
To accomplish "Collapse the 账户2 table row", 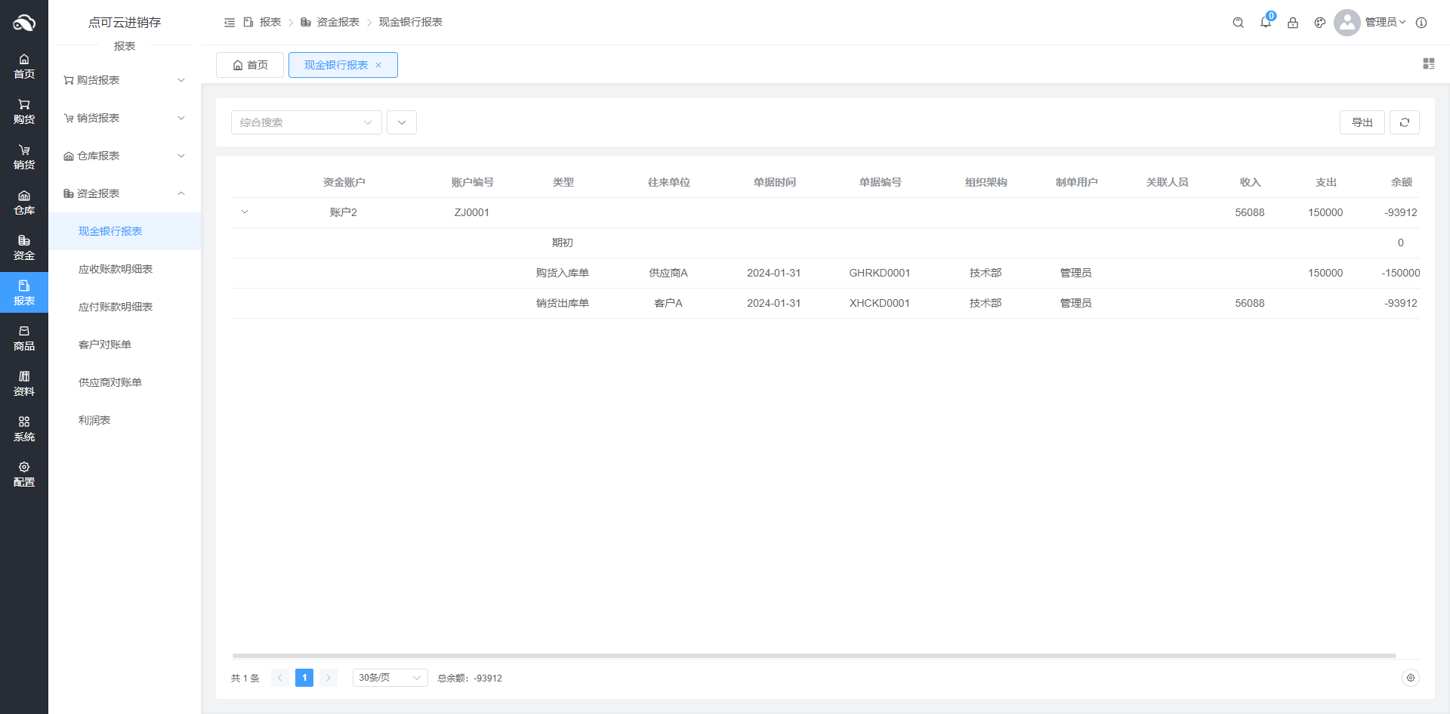I will point(245,212).
